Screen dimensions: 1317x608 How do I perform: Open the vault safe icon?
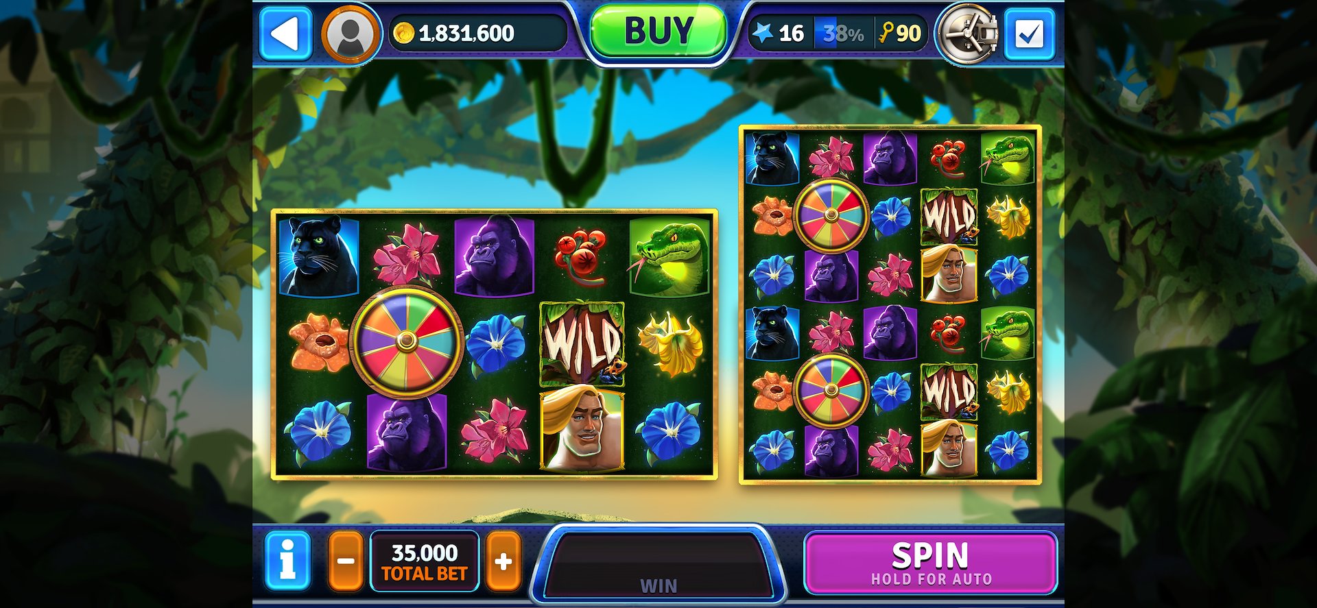tap(968, 34)
